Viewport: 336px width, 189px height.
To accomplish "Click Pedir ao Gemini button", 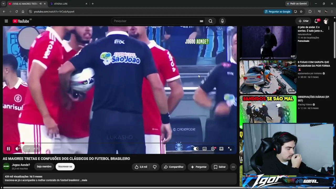I will point(297,4).
